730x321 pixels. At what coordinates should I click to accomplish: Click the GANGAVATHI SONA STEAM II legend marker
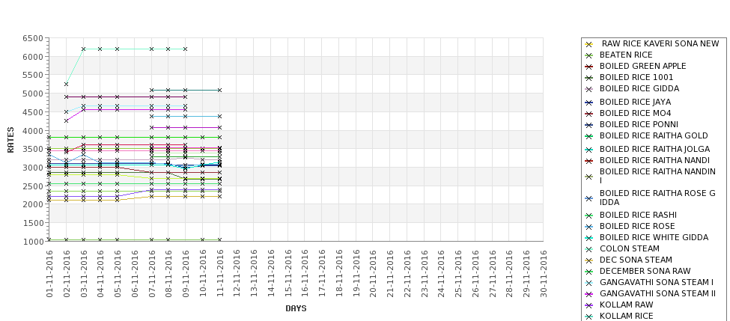589,294
